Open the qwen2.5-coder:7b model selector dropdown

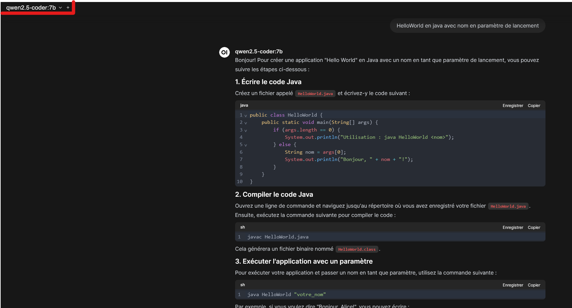[34, 8]
